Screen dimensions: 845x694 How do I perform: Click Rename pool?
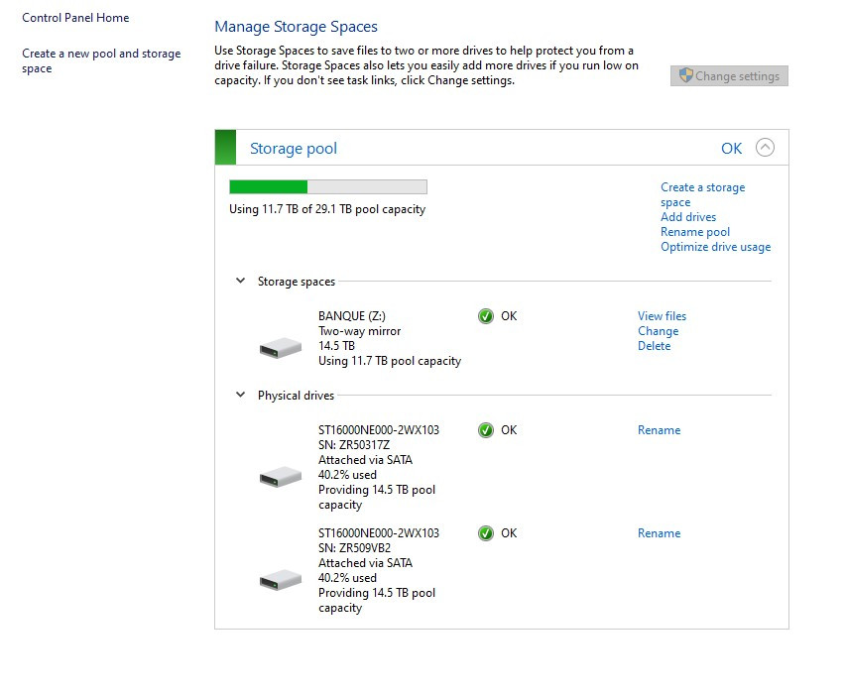(x=695, y=232)
